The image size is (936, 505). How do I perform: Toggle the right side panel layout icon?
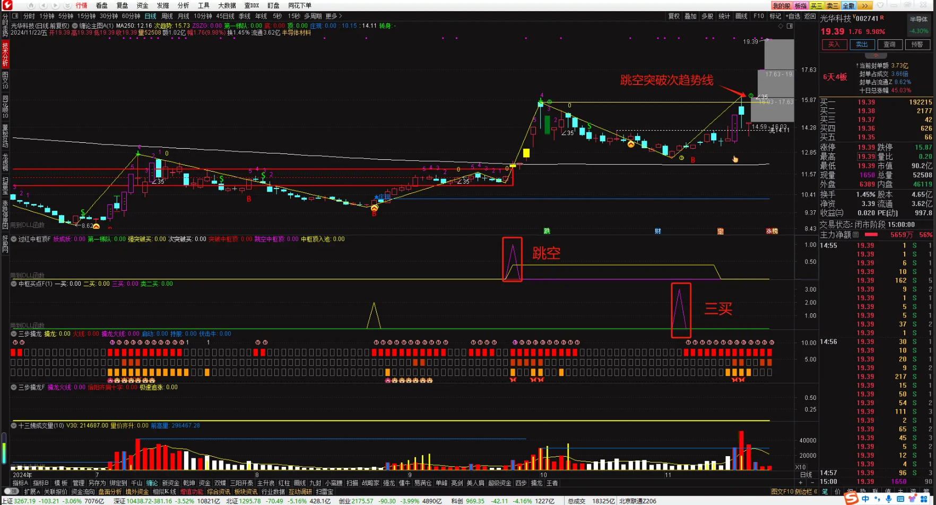tap(790, 25)
